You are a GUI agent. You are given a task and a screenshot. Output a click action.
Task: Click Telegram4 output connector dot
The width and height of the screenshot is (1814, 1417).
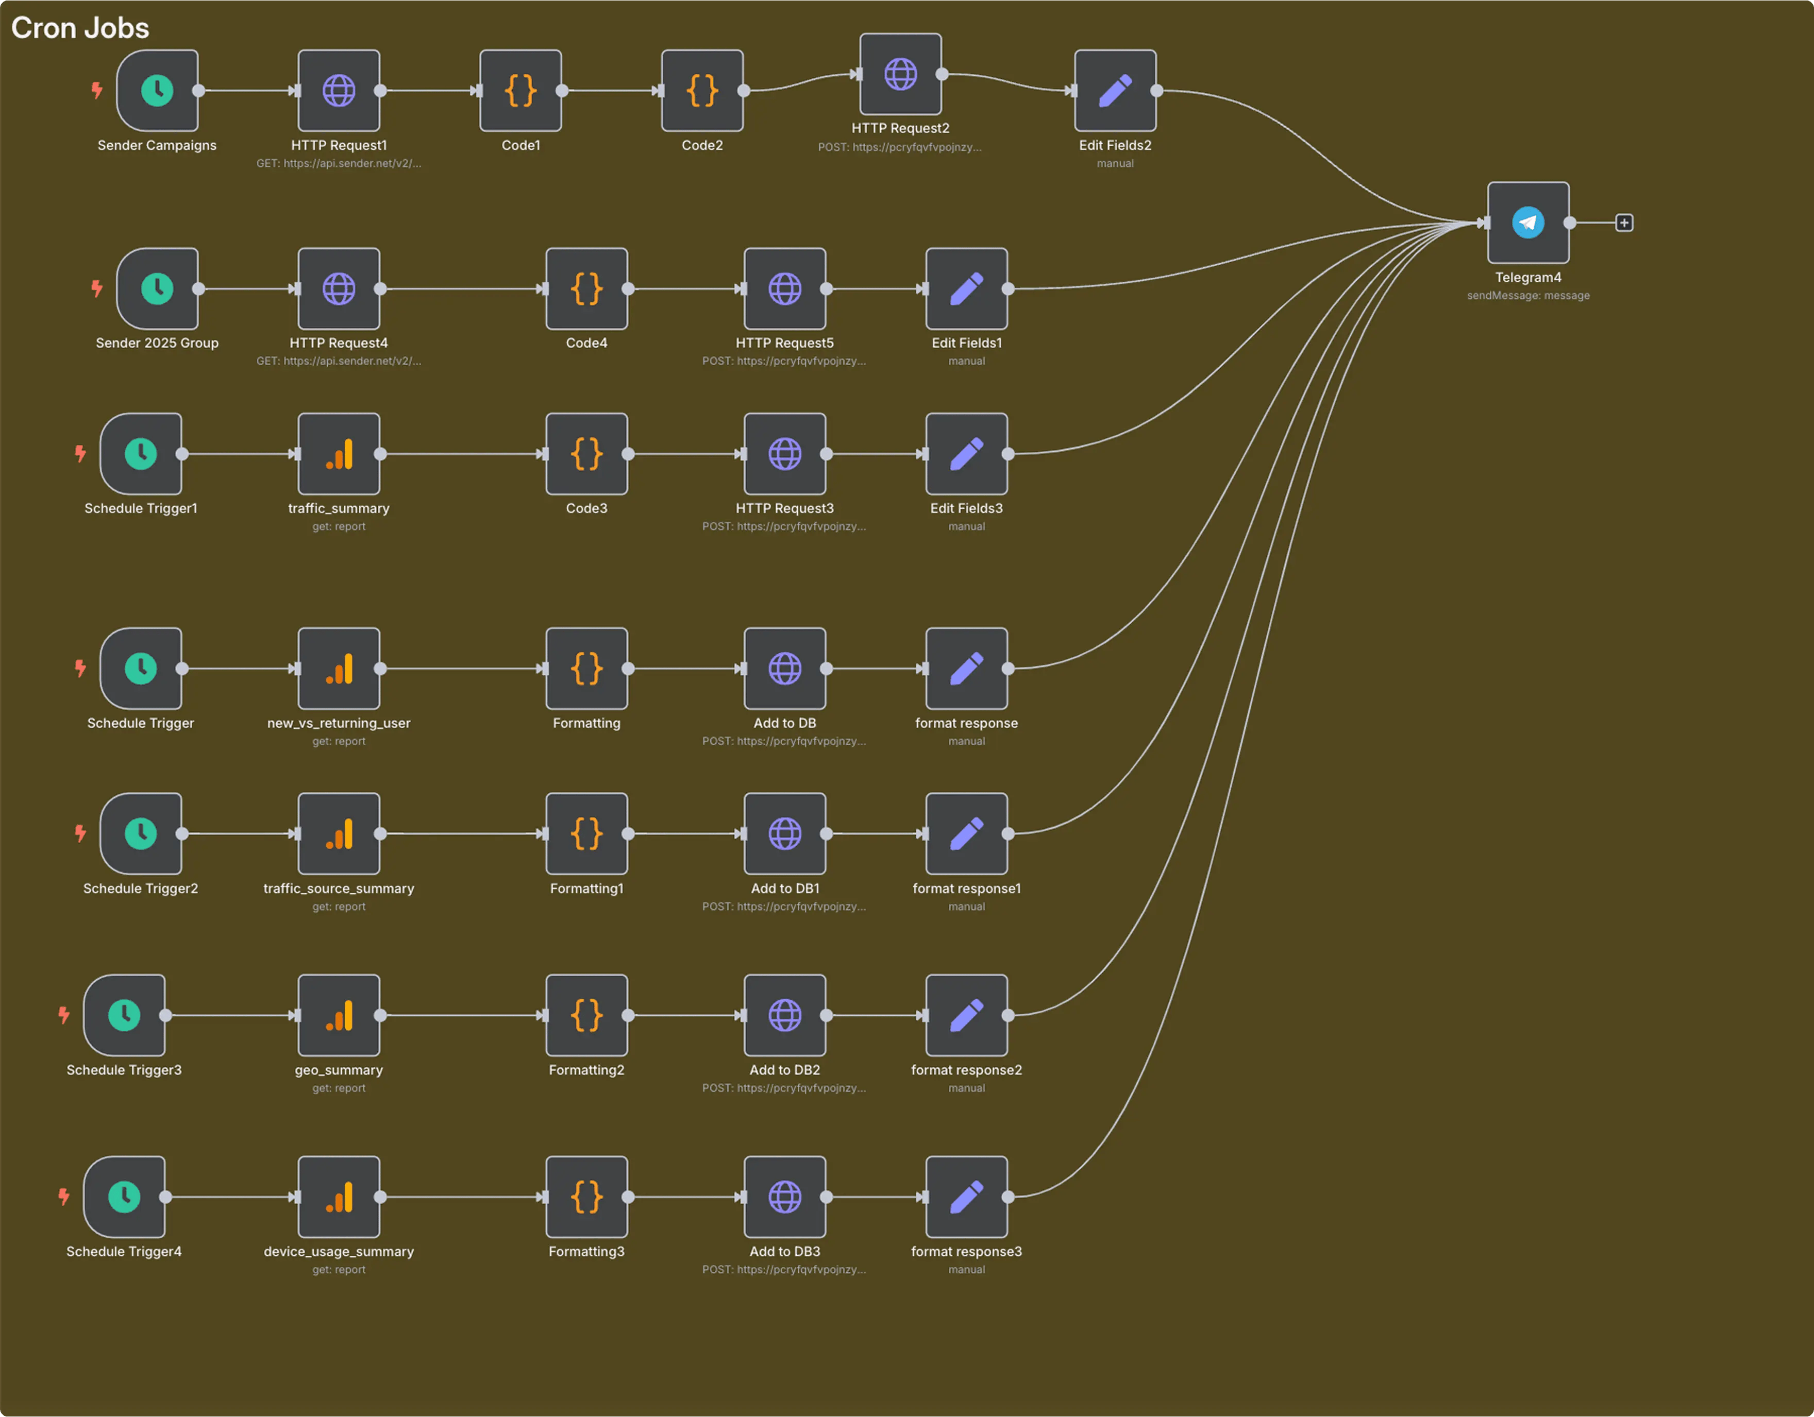[1570, 223]
